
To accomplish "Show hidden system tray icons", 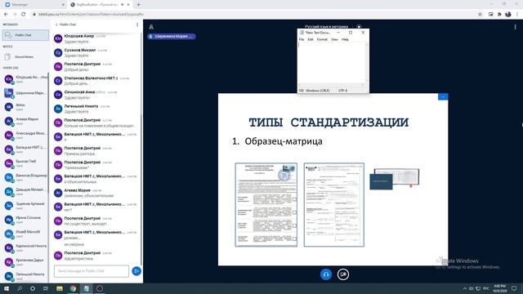I will click(x=465, y=288).
